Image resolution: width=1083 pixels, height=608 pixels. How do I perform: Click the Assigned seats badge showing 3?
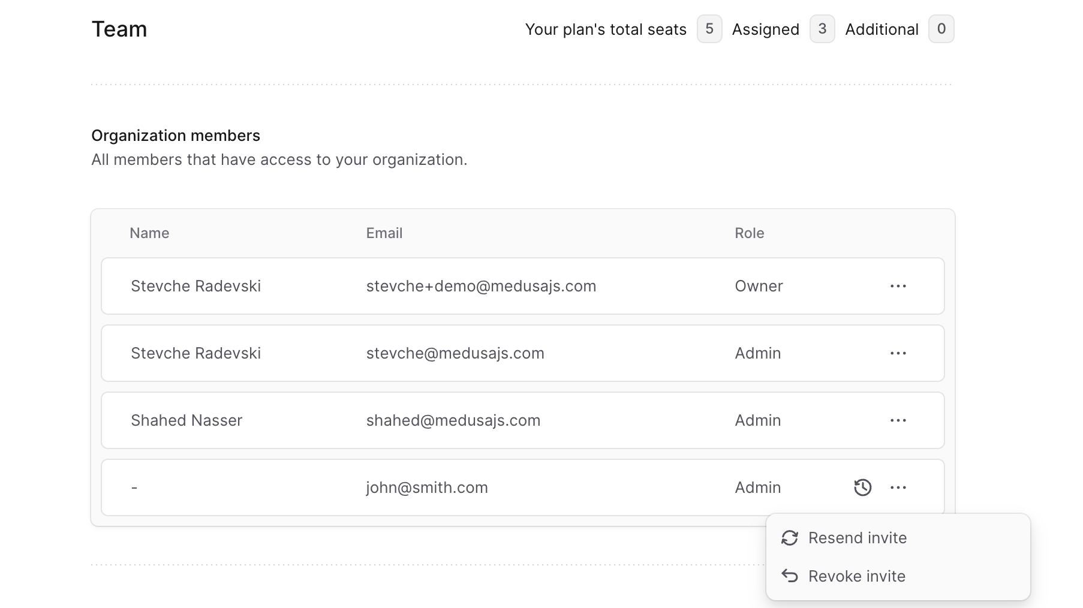pyautogui.click(x=822, y=29)
